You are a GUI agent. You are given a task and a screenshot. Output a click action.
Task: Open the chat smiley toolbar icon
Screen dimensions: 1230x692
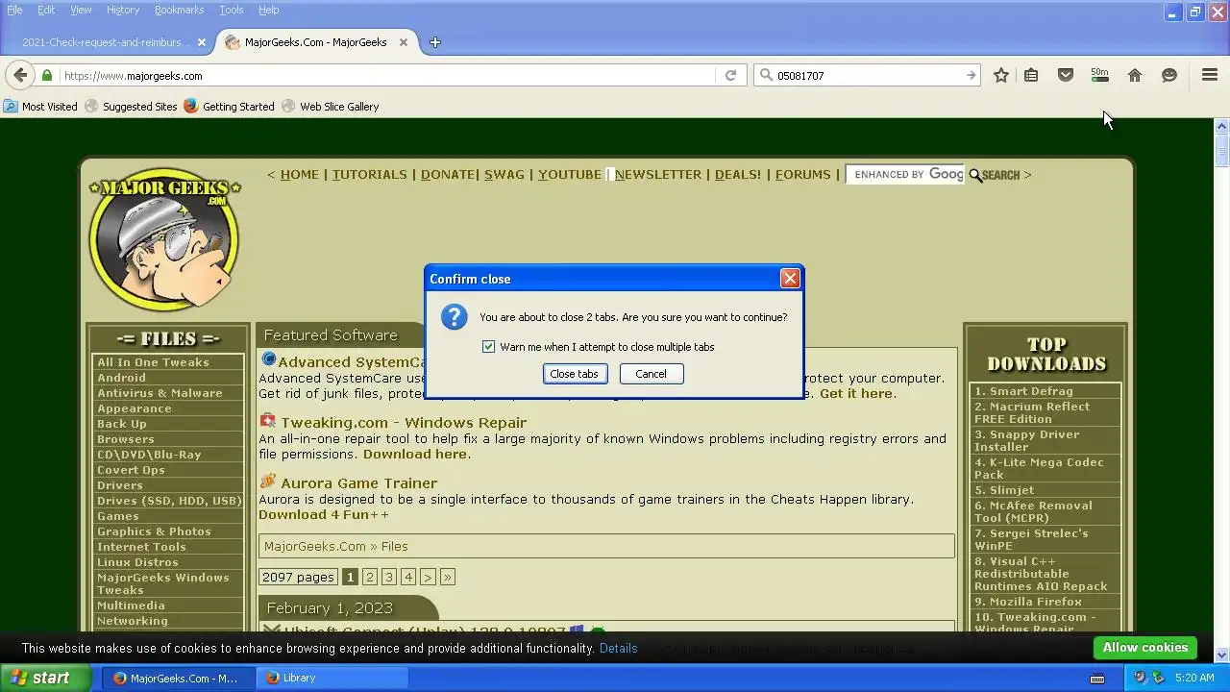(1169, 75)
